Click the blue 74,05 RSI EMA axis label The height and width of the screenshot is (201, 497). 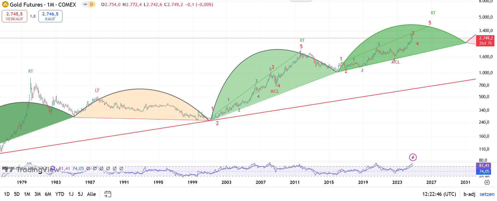pyautogui.click(x=484, y=172)
